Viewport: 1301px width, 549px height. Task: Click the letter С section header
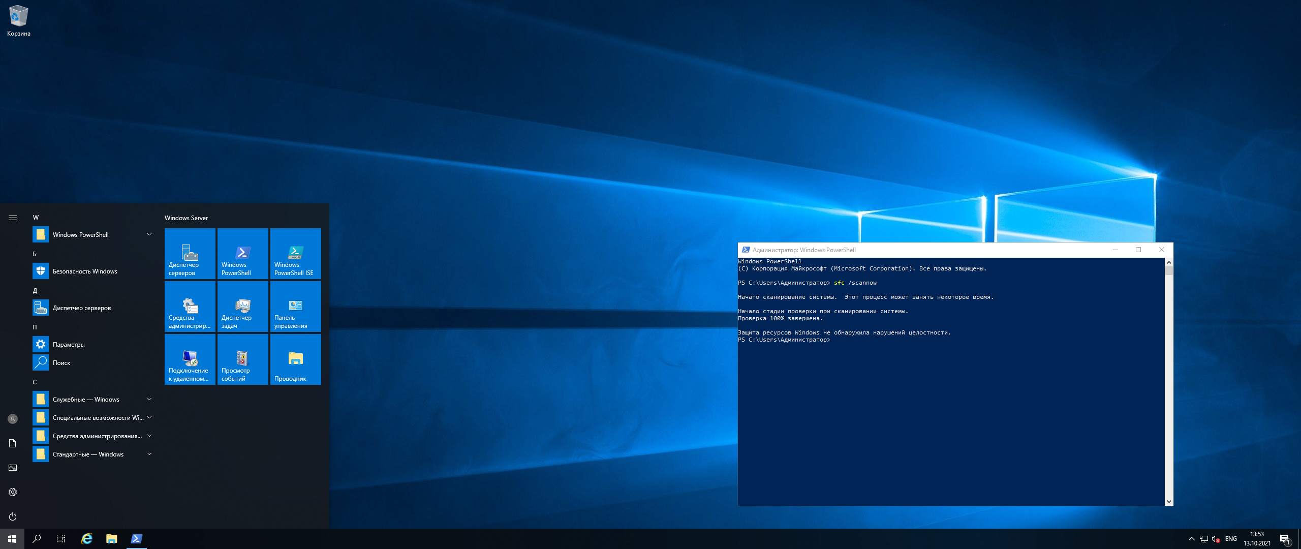35,382
